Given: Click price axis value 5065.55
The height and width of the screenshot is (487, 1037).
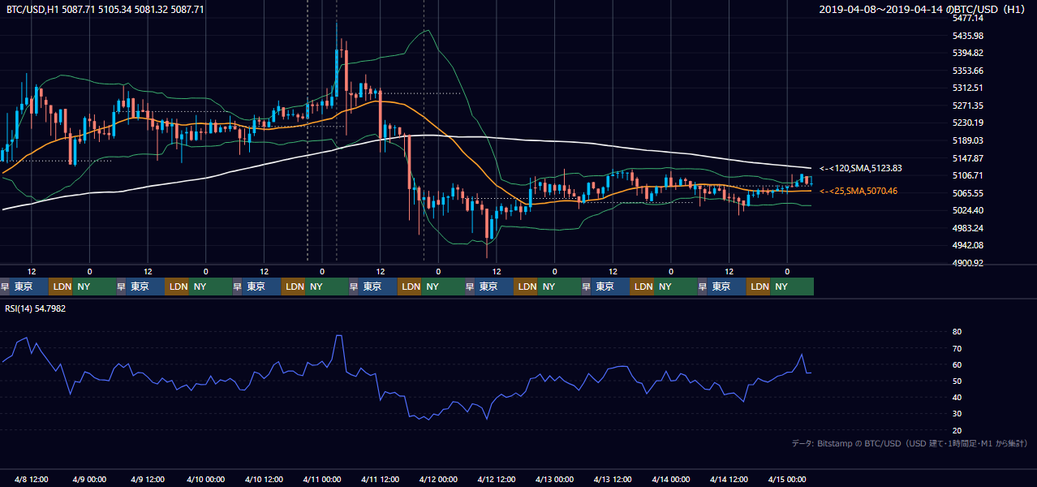Looking at the screenshot, I should [968, 193].
